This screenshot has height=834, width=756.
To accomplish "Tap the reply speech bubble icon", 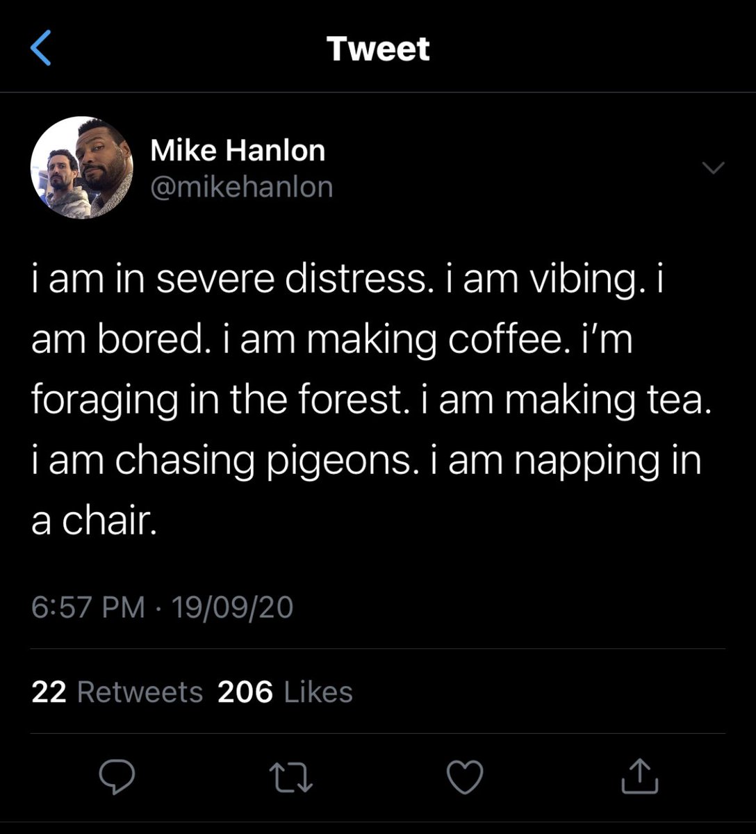I will click(x=117, y=776).
